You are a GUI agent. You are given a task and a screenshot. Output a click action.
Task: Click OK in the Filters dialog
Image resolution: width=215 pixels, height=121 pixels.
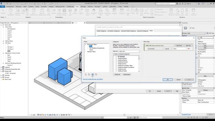pyautogui.click(x=168, y=80)
